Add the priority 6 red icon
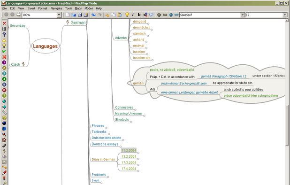This screenshot has height=185, width=290. (x=4, y=90)
